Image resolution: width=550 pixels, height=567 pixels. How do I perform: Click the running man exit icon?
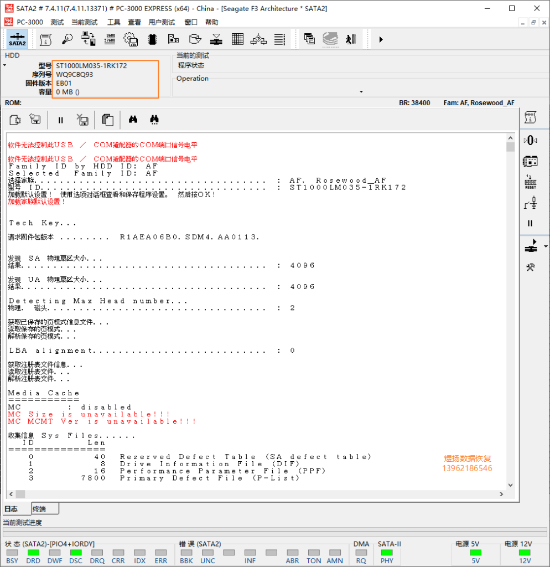click(351, 39)
